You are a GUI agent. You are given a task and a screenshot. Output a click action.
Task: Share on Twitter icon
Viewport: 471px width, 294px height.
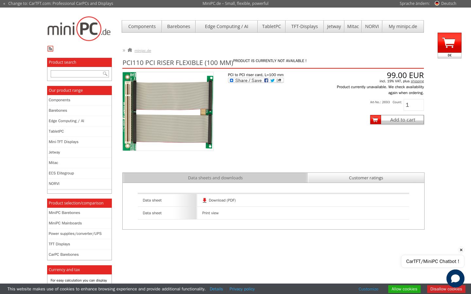[x=272, y=80]
